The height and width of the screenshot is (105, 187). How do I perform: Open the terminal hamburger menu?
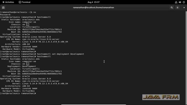[x=177, y=8]
